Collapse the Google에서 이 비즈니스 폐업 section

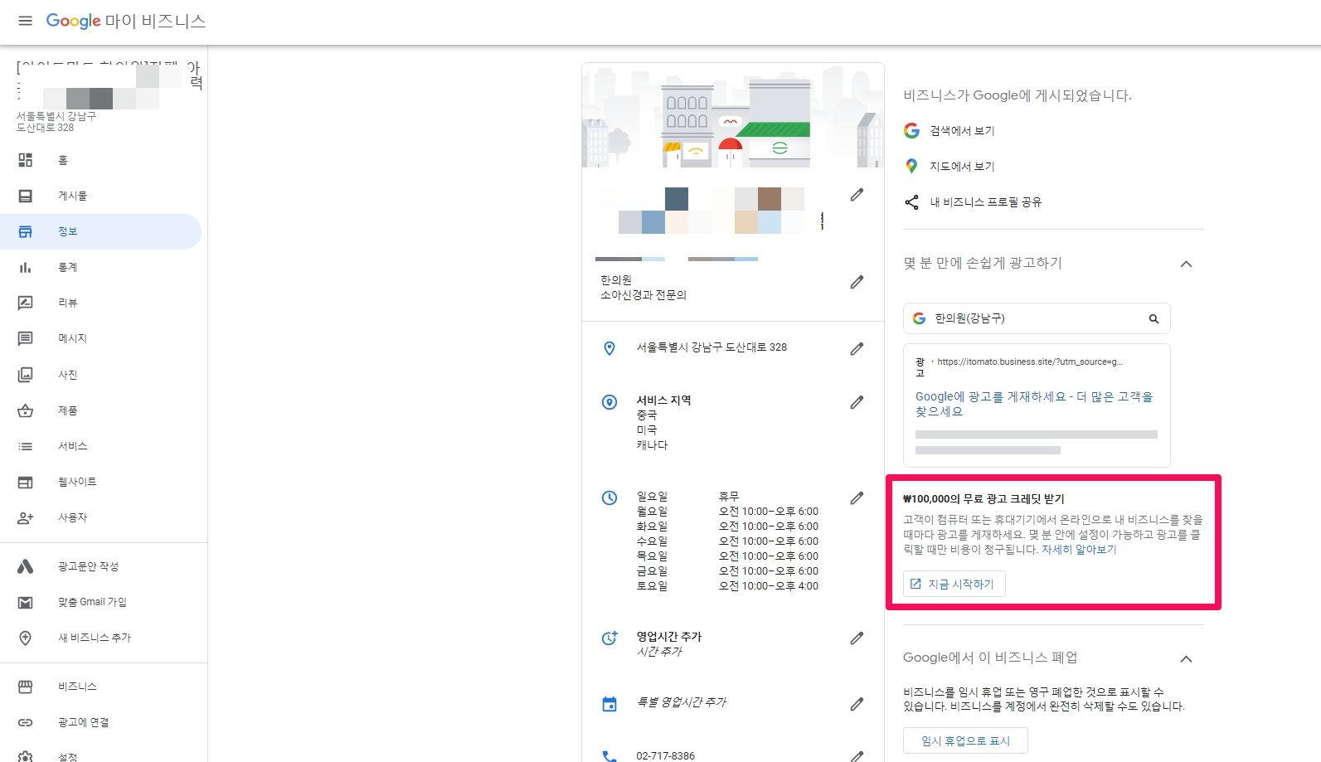[x=1186, y=659]
